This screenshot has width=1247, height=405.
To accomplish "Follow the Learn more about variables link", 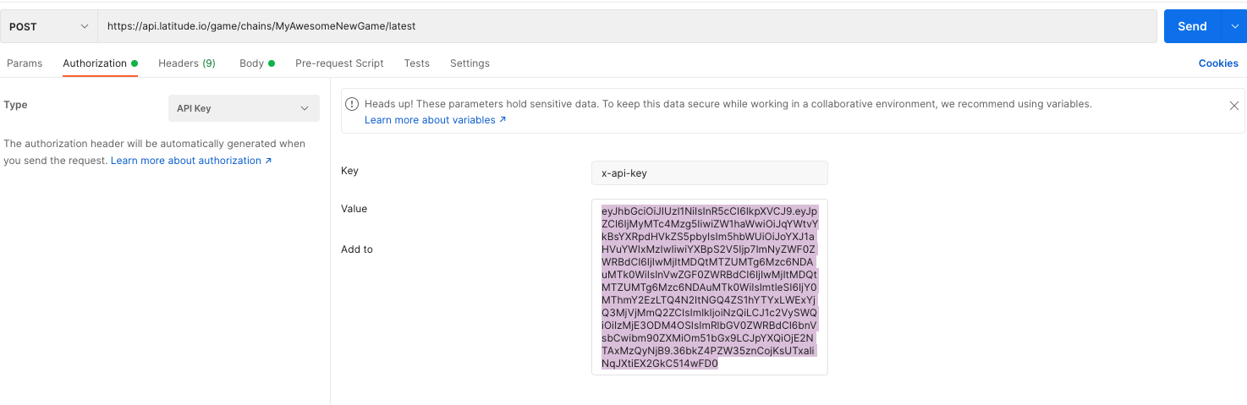I will [435, 120].
